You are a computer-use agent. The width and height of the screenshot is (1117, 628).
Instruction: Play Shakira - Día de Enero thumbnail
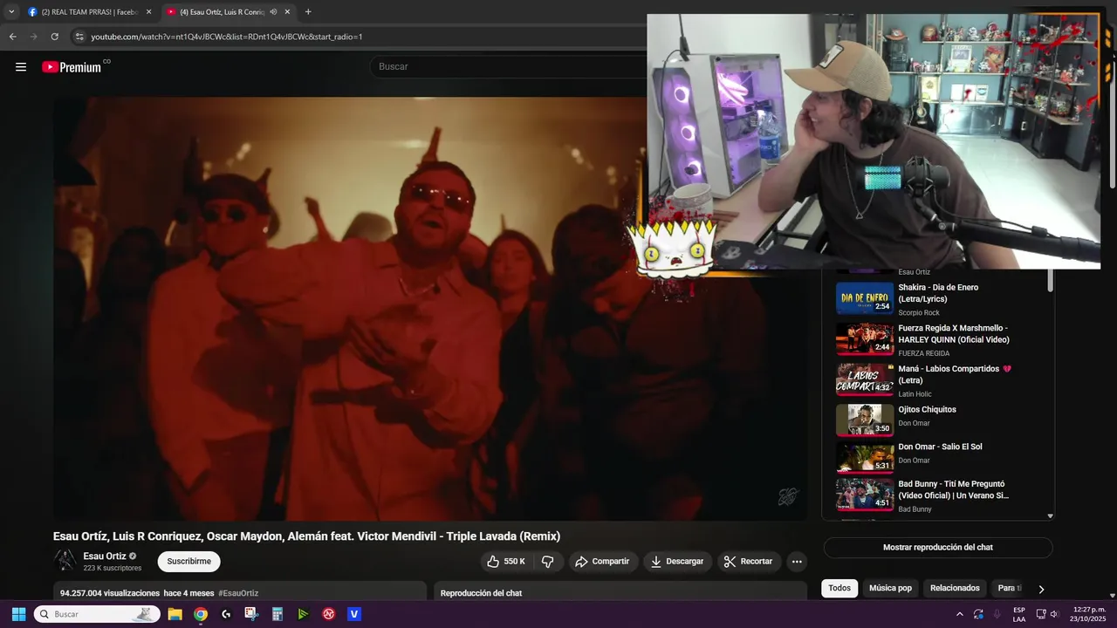tap(865, 298)
